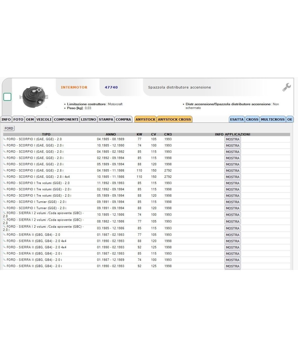Click magnifier icon beside Scorpio I 2.0 i 02.1992 - 09.1994
This screenshot has width=298, height=347.
pyautogui.click(x=4, y=158)
